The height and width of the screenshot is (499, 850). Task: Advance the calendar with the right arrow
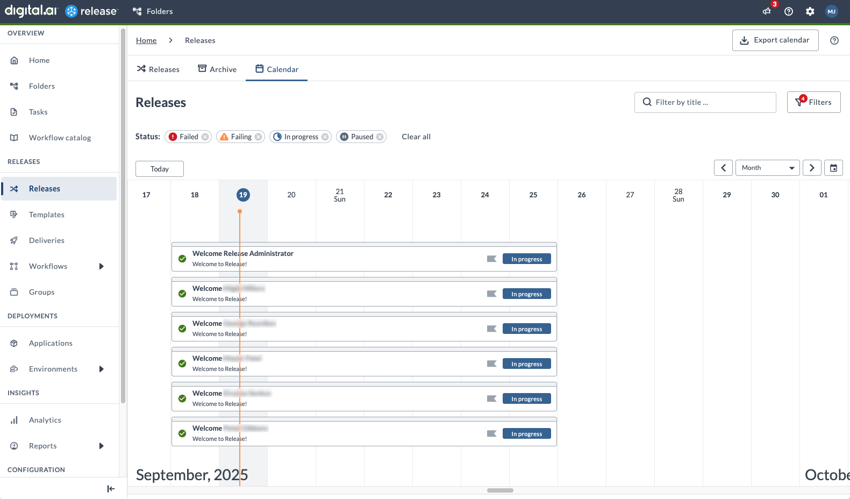point(812,168)
